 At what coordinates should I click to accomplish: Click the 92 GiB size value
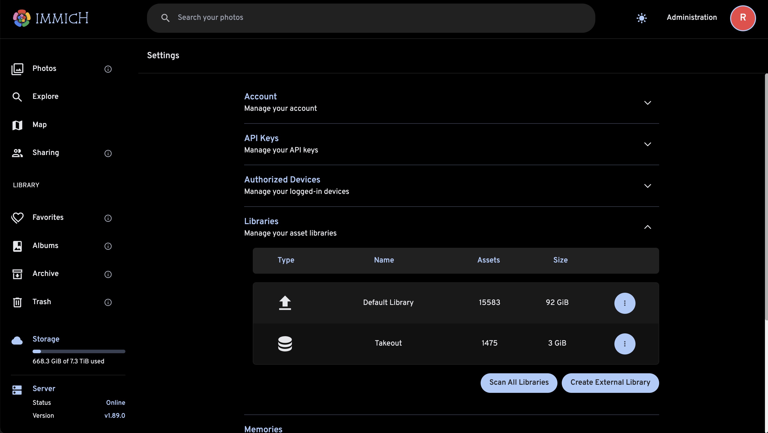coord(557,302)
